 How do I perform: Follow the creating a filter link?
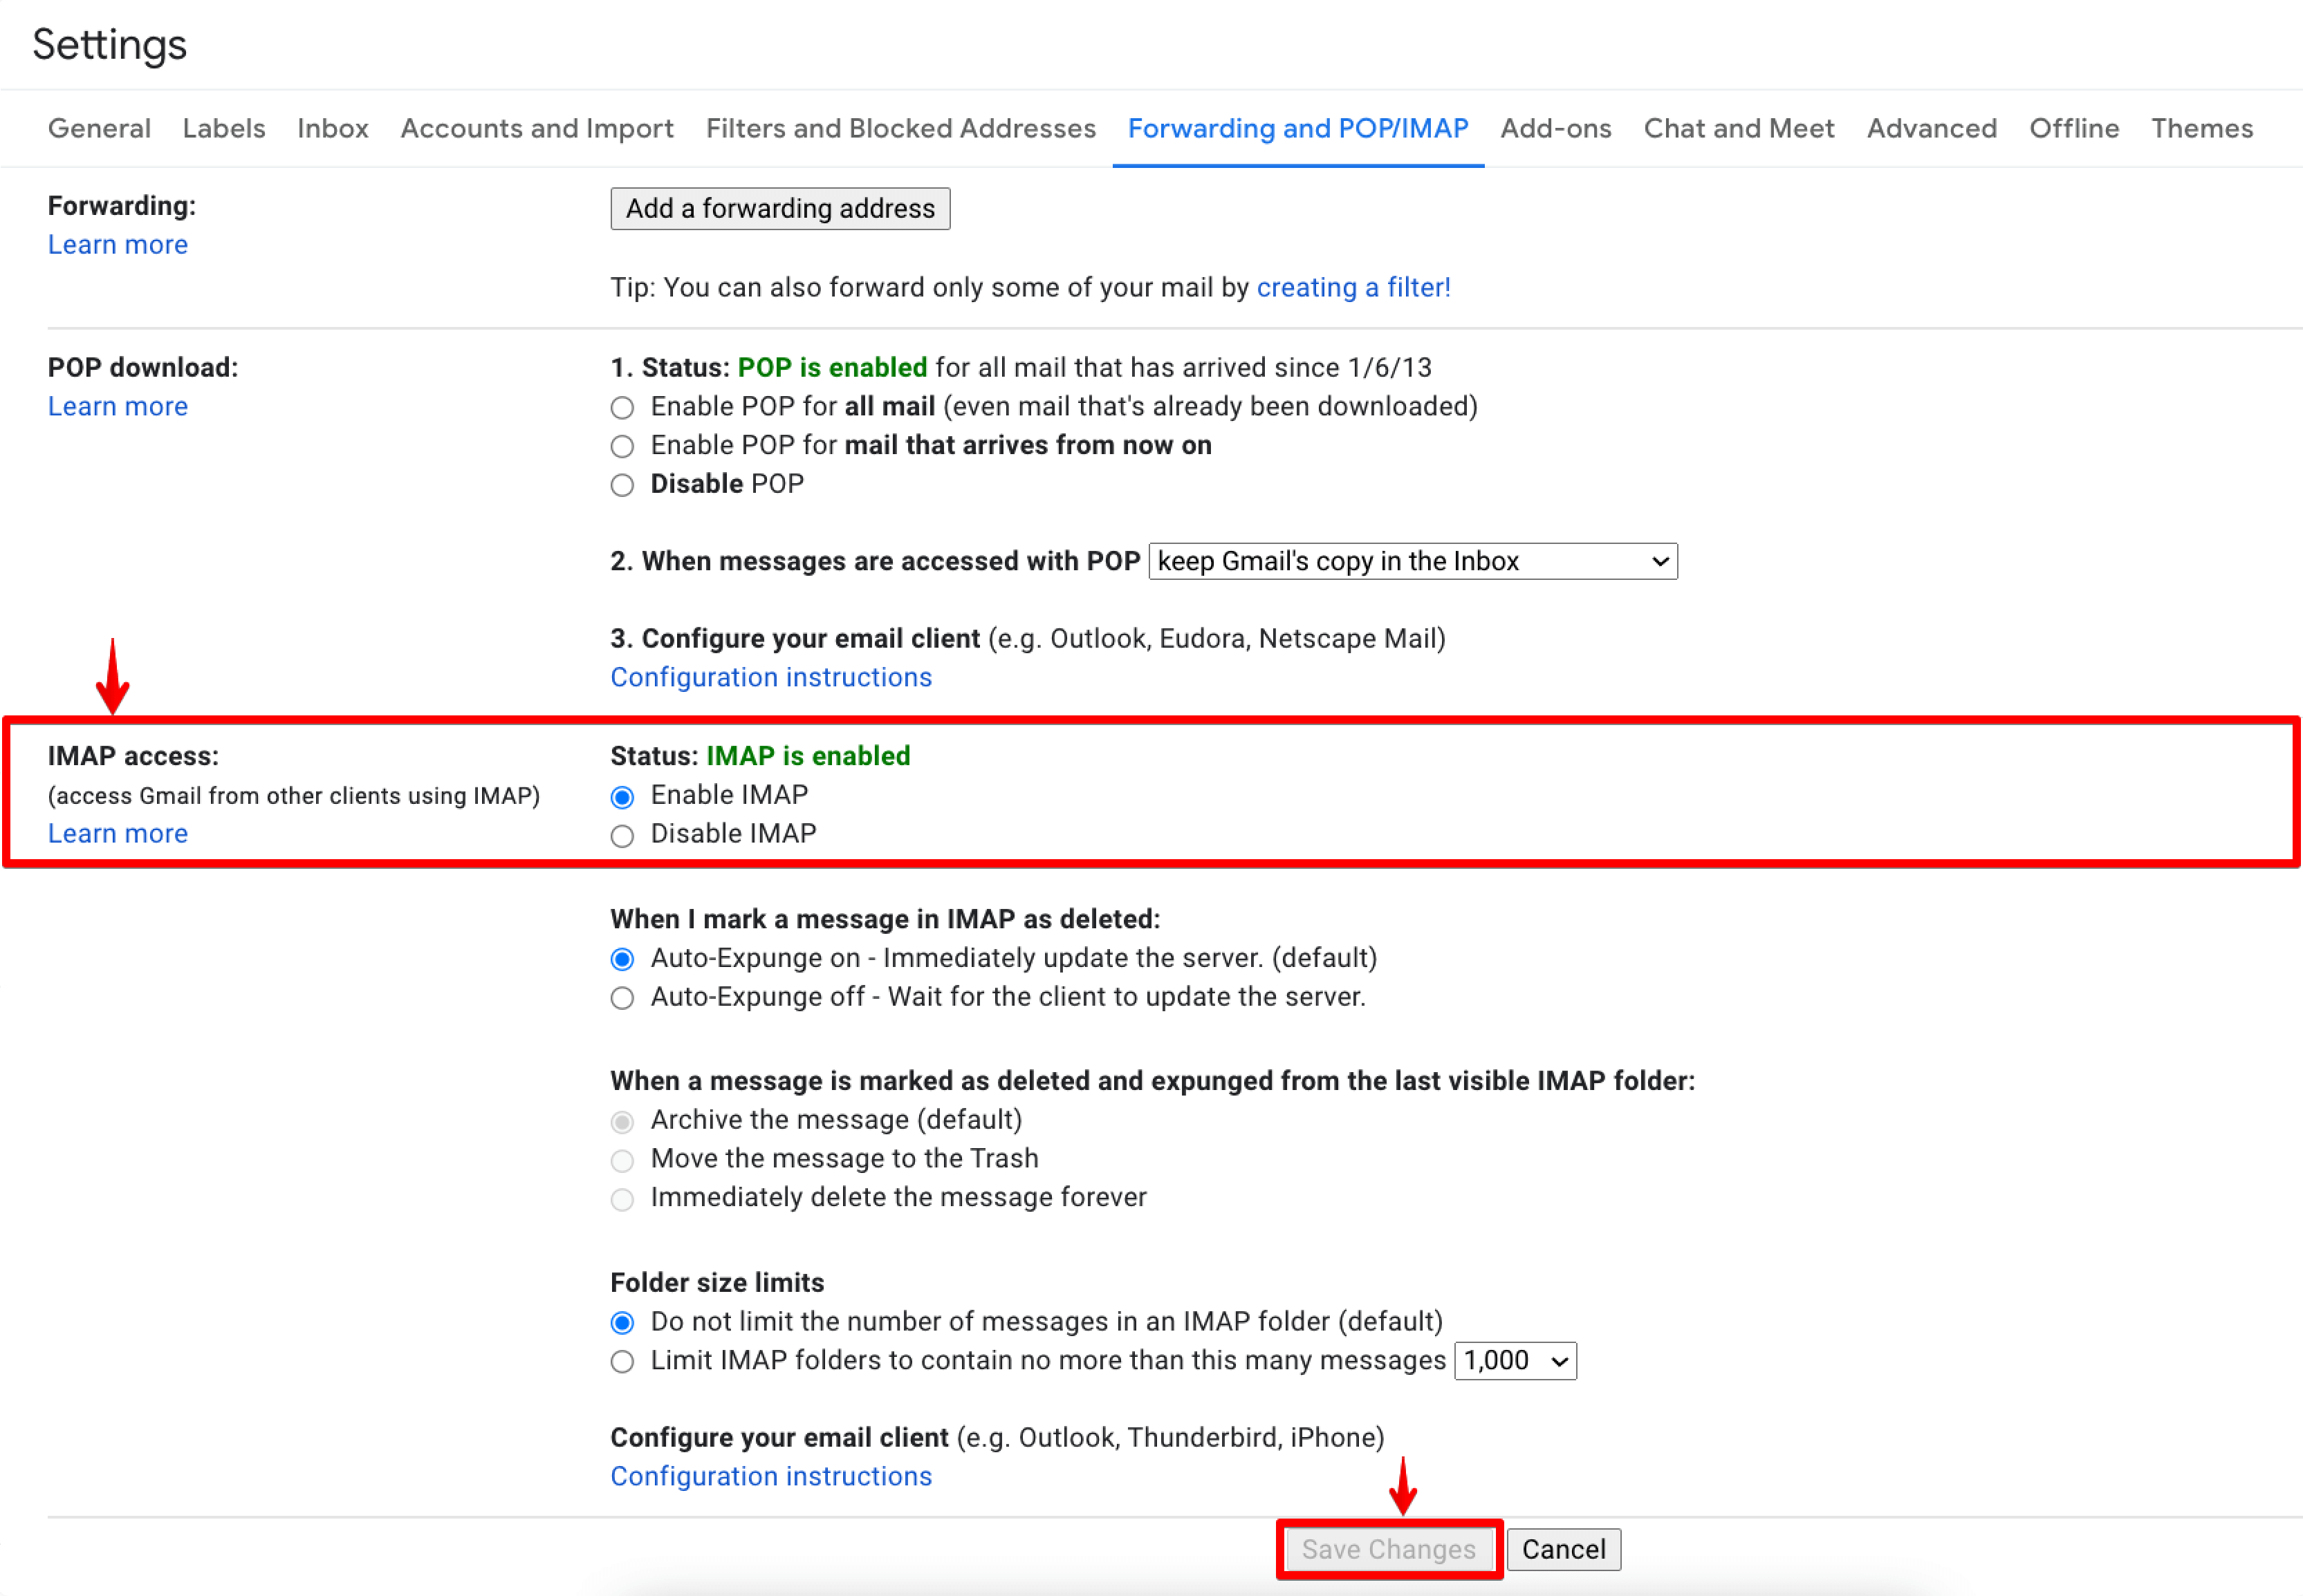tap(1353, 287)
